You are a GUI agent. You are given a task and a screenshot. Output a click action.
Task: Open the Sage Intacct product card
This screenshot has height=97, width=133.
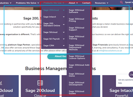(118, 86)
